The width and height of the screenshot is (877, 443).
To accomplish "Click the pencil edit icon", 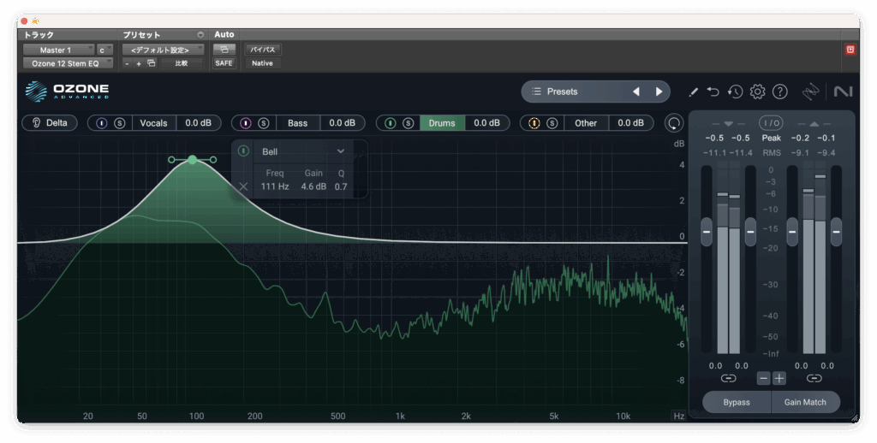I will point(693,92).
